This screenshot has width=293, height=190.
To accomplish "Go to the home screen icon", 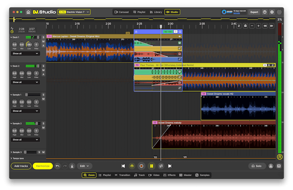I will tap(28, 12).
